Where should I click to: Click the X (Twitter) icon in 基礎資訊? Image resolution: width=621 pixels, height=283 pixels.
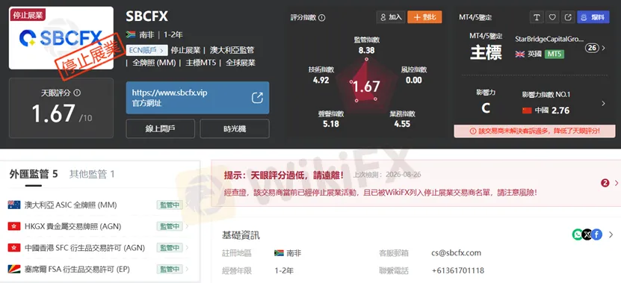(x=587, y=234)
